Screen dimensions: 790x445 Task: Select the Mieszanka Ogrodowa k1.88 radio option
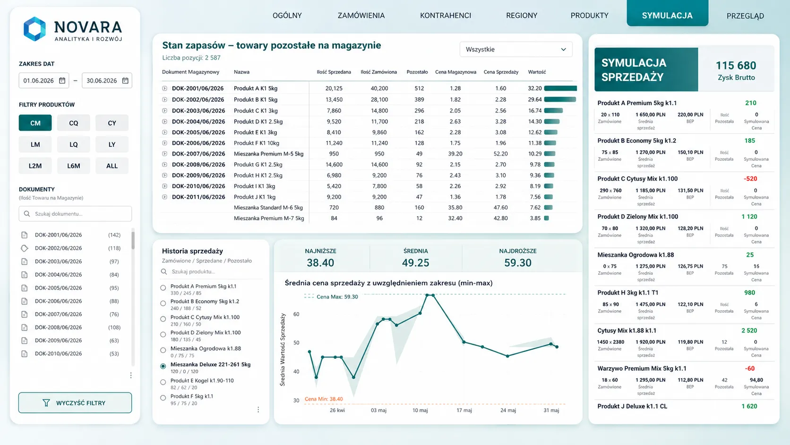[x=163, y=350]
